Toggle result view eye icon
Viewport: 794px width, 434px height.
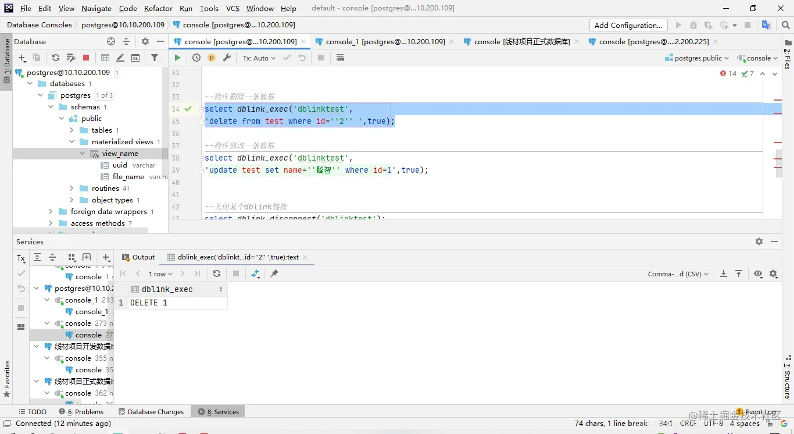coord(758,273)
